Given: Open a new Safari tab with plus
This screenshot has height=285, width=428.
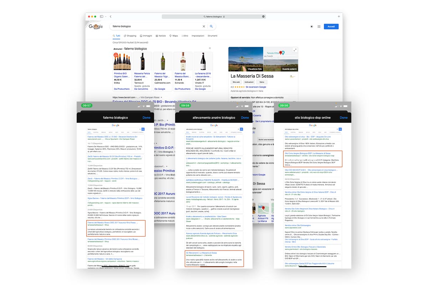Looking at the screenshot, I should 338,16.
